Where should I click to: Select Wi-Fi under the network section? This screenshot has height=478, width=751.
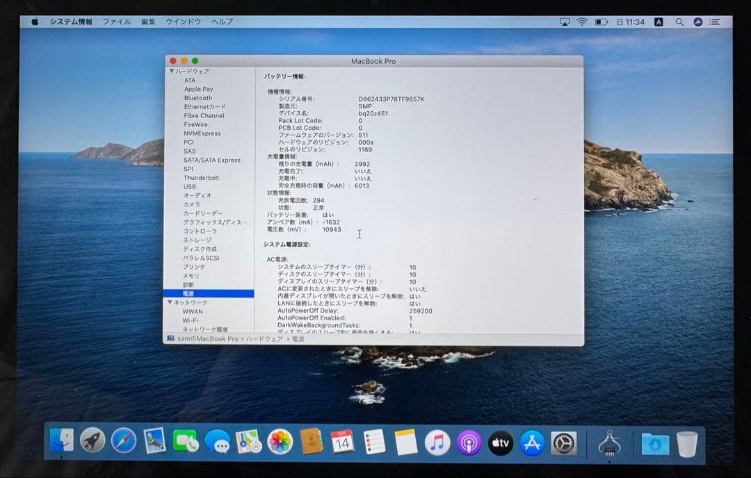coord(189,320)
